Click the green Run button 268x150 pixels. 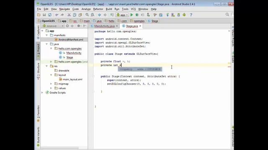tap(131, 15)
